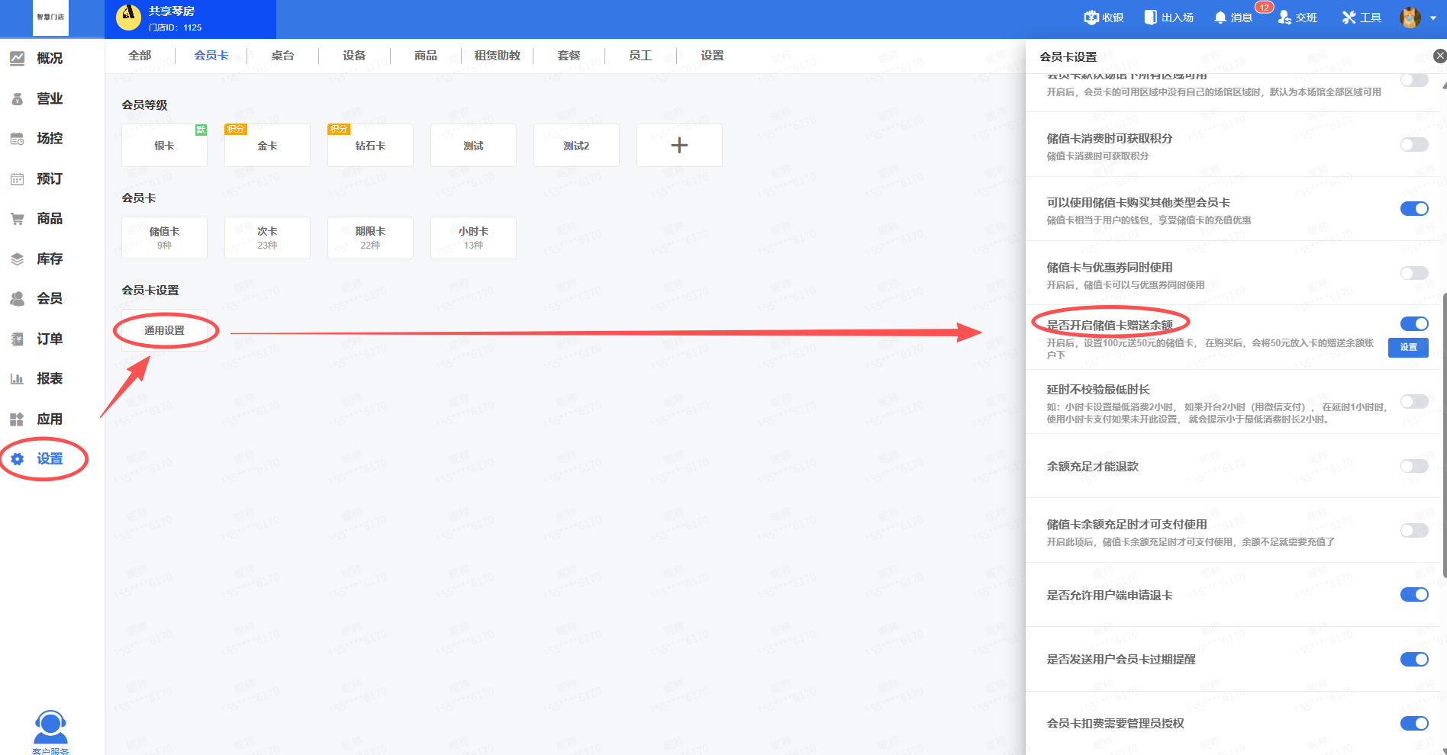Open 通用设置 general settings
The image size is (1447, 755).
click(164, 330)
